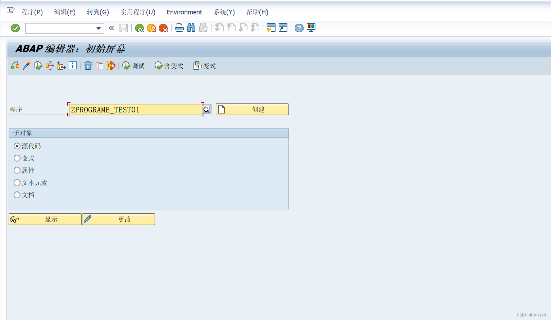551x320 pixels.
Task: Click the blue Information icon
Action: point(73,65)
